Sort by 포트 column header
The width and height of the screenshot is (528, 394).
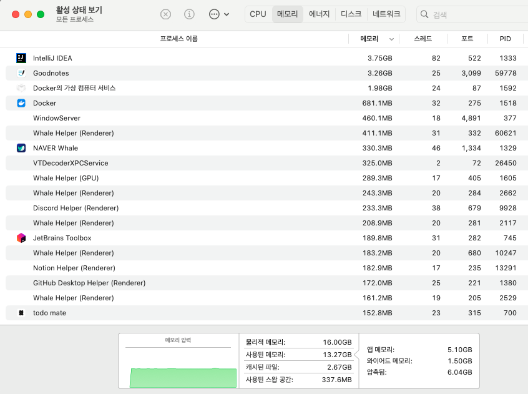(467, 39)
